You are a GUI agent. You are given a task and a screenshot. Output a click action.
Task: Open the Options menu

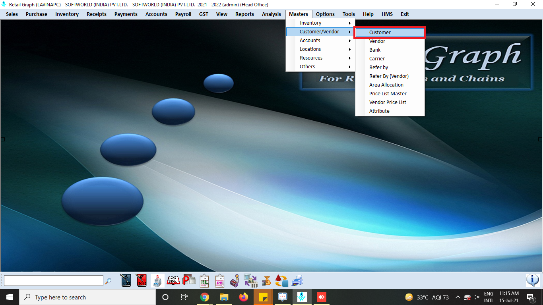pyautogui.click(x=325, y=14)
